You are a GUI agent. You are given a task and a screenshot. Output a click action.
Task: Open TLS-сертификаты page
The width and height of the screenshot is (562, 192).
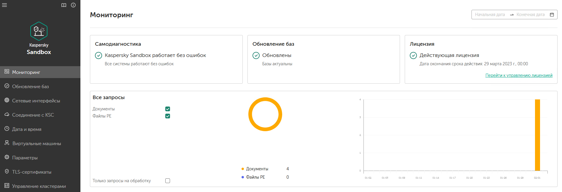(32, 172)
